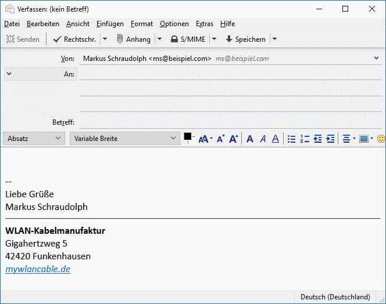The width and height of the screenshot is (386, 304).
Task: Click the first An recipient field
Action: click(x=230, y=74)
